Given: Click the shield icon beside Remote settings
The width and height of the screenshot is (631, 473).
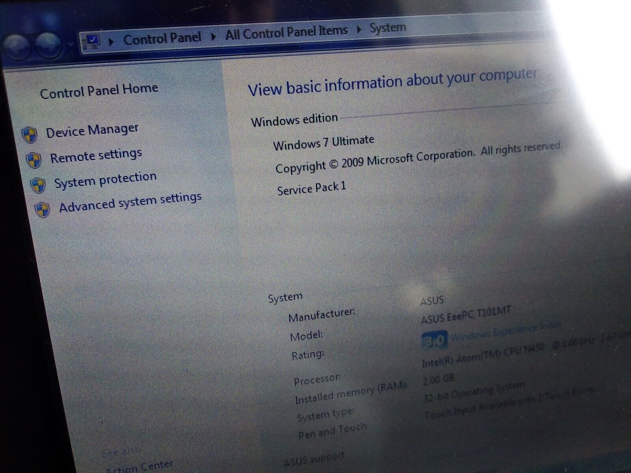Looking at the screenshot, I should [x=34, y=160].
